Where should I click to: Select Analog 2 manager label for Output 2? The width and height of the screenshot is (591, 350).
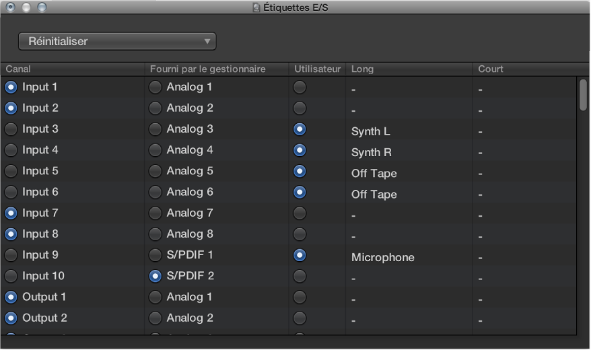[155, 318]
